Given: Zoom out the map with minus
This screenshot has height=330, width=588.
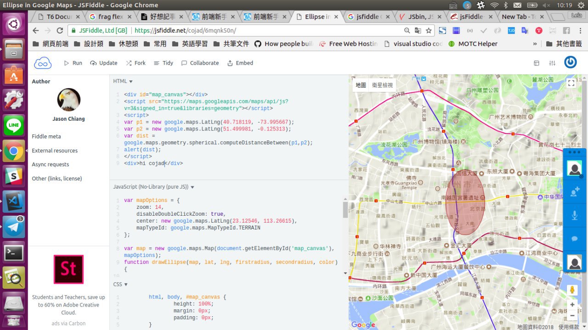Looking at the screenshot, I should (572, 316).
